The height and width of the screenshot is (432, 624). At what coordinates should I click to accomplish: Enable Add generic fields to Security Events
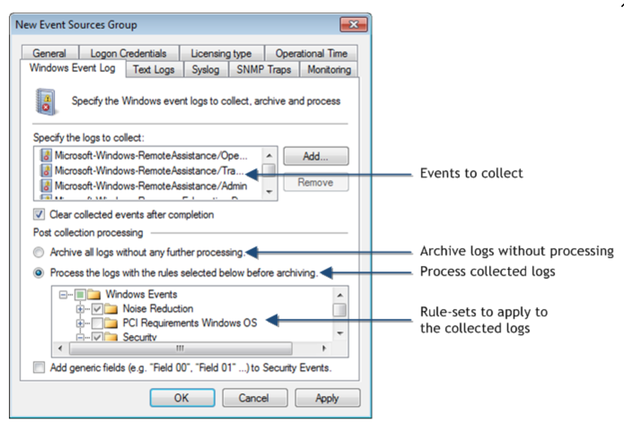(39, 368)
